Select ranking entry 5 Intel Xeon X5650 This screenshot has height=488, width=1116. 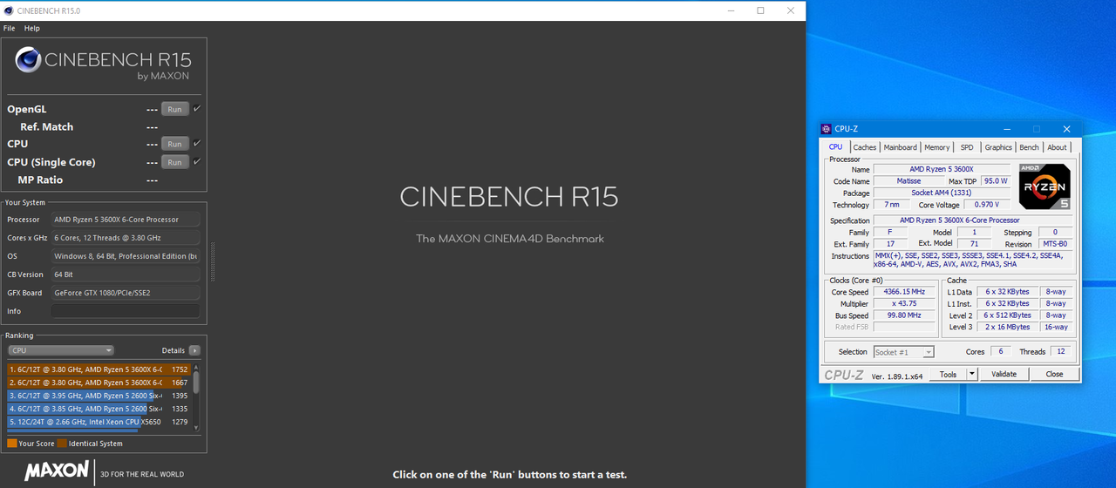point(99,422)
